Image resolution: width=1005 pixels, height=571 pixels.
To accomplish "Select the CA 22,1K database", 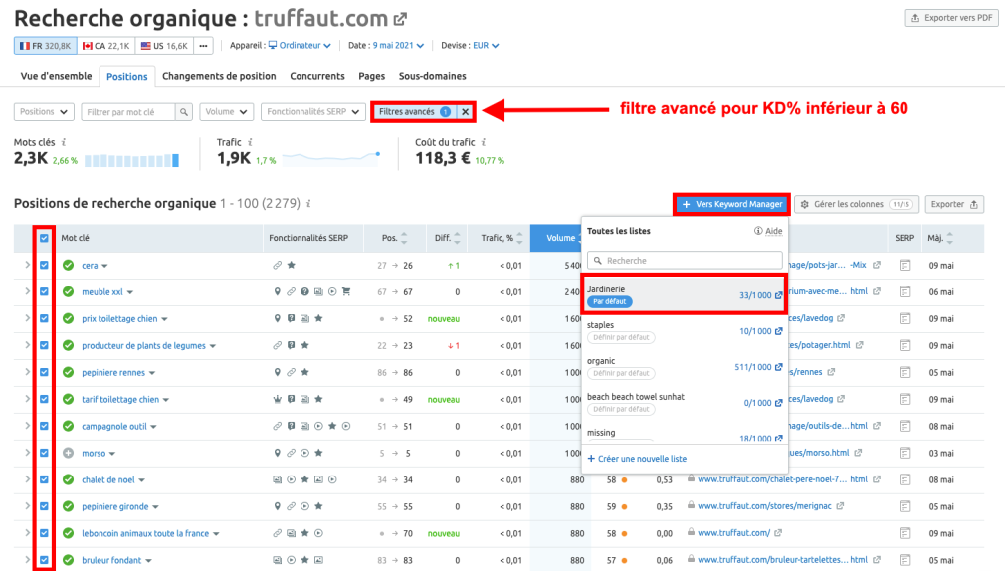I will point(105,46).
